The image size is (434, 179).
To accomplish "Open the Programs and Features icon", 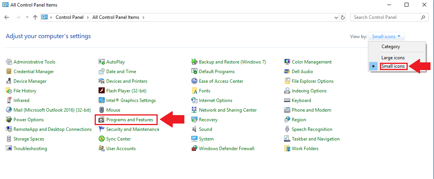I will click(x=102, y=120).
